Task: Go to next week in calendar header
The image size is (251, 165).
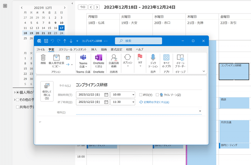Action: tap(97, 7)
